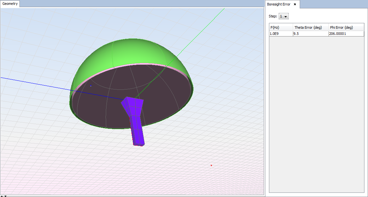The width and height of the screenshot is (368, 197).
Task: Select the 206.00001 phi error cell
Action: coord(346,34)
